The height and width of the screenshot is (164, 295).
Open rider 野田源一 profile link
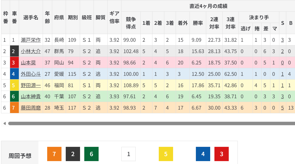(x=31, y=85)
